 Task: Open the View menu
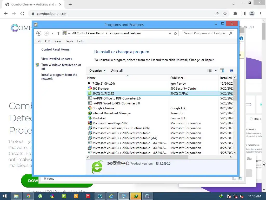[x=58, y=41]
